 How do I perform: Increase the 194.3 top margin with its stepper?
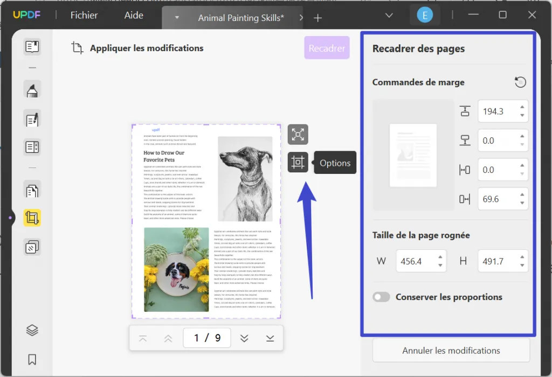522,108
